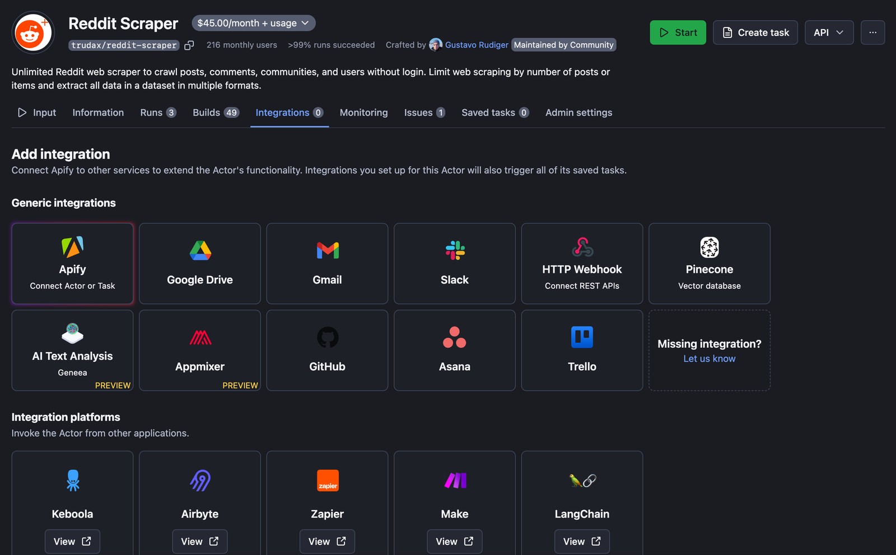Choose the Gmail integration card

(327, 264)
